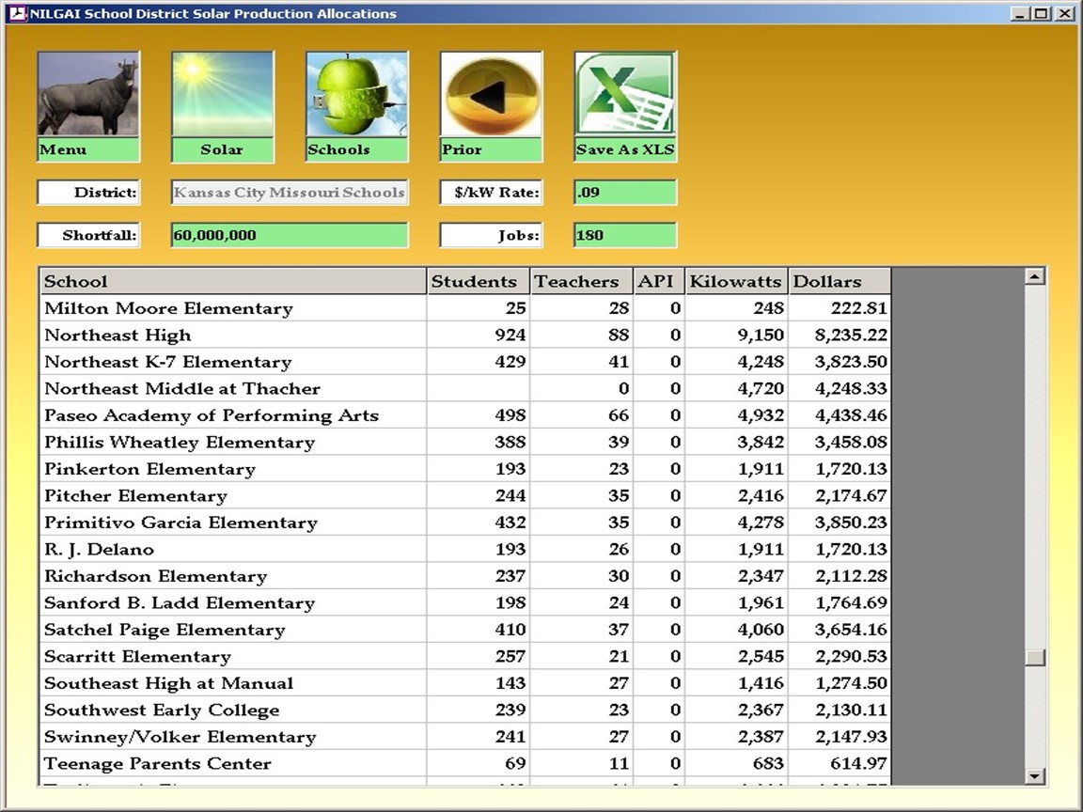Select the Northeast High row
Image resolution: width=1083 pixels, height=812 pixels.
[464, 335]
